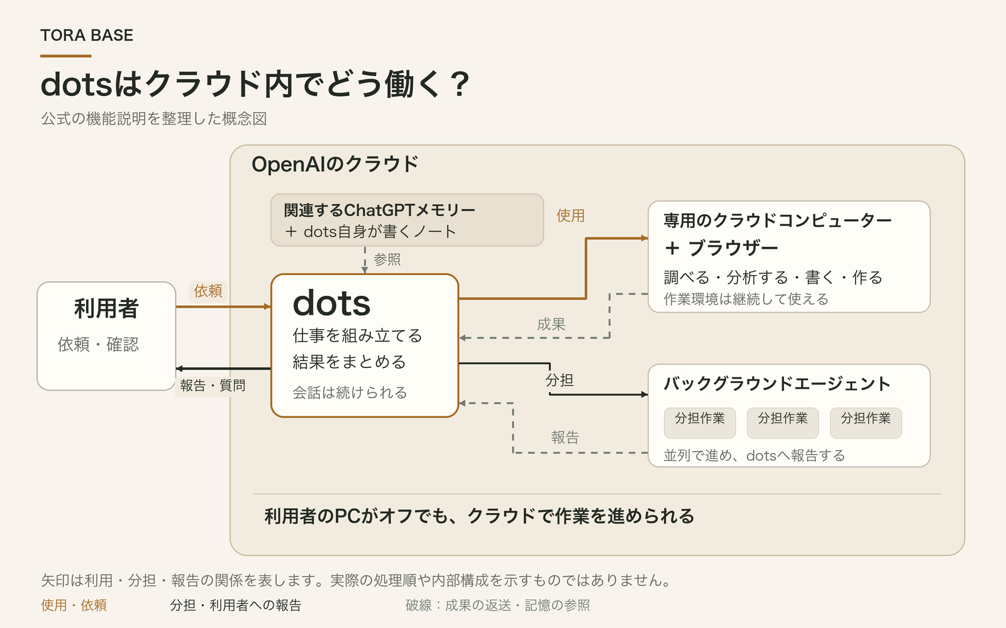
Task: Click the 'OpenAIのクラウド' heading
Action: 335,165
